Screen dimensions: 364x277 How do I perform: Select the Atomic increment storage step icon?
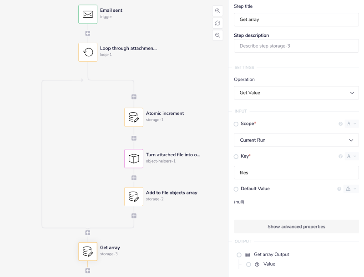pos(134,117)
